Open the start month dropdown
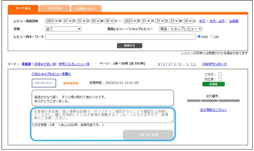This screenshot has width=254, height=151. coord(67,21)
